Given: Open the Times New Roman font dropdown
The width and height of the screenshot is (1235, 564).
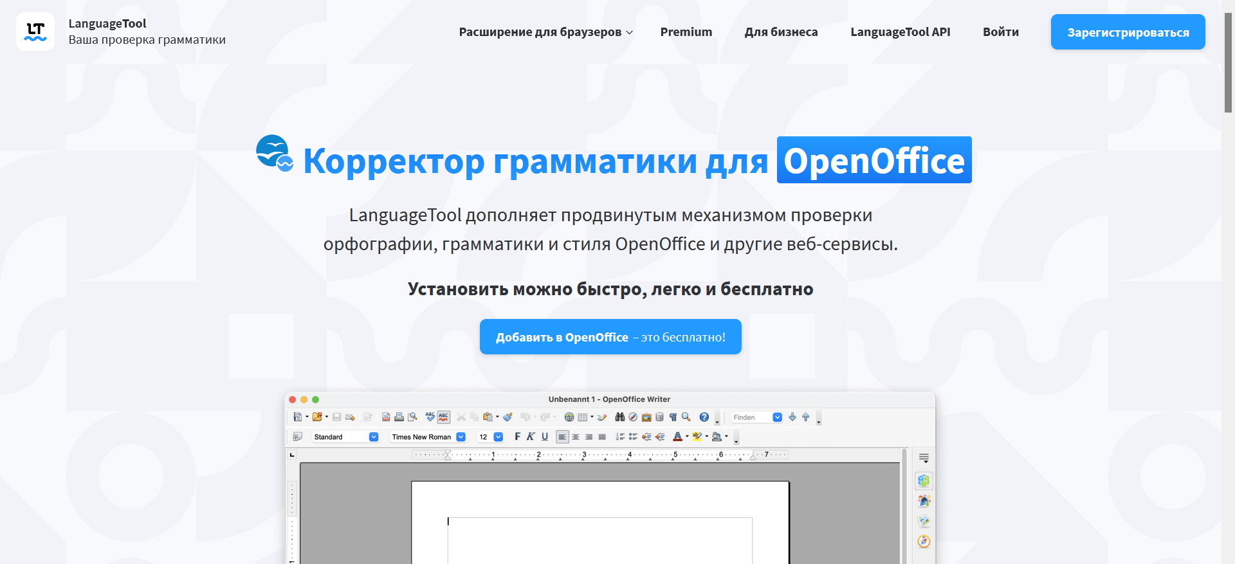Looking at the screenshot, I should pos(461,437).
